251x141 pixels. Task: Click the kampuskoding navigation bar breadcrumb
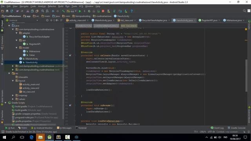81,16
